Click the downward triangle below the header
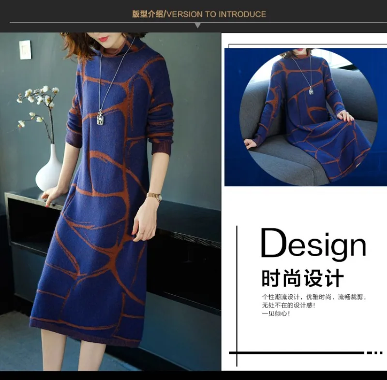The width and height of the screenshot is (387, 380). click(x=197, y=25)
